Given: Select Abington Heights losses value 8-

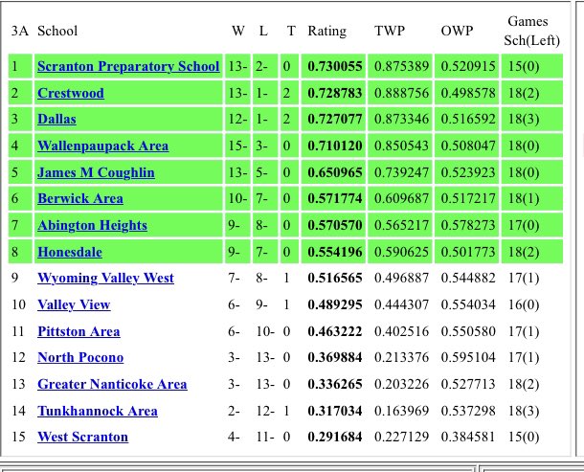Looking at the screenshot, I should coord(261,225).
